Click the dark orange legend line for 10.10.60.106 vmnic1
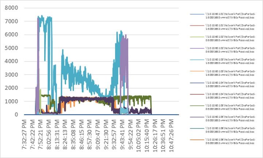263x158 pixels. pos(197,140)
